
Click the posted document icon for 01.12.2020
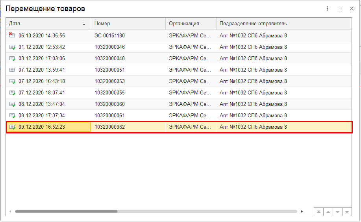tap(12, 47)
